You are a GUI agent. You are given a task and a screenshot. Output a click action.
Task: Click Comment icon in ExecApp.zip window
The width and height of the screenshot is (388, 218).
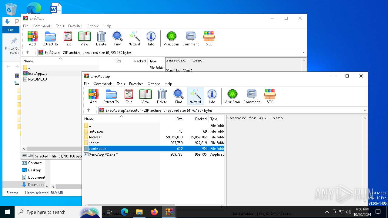click(x=252, y=97)
